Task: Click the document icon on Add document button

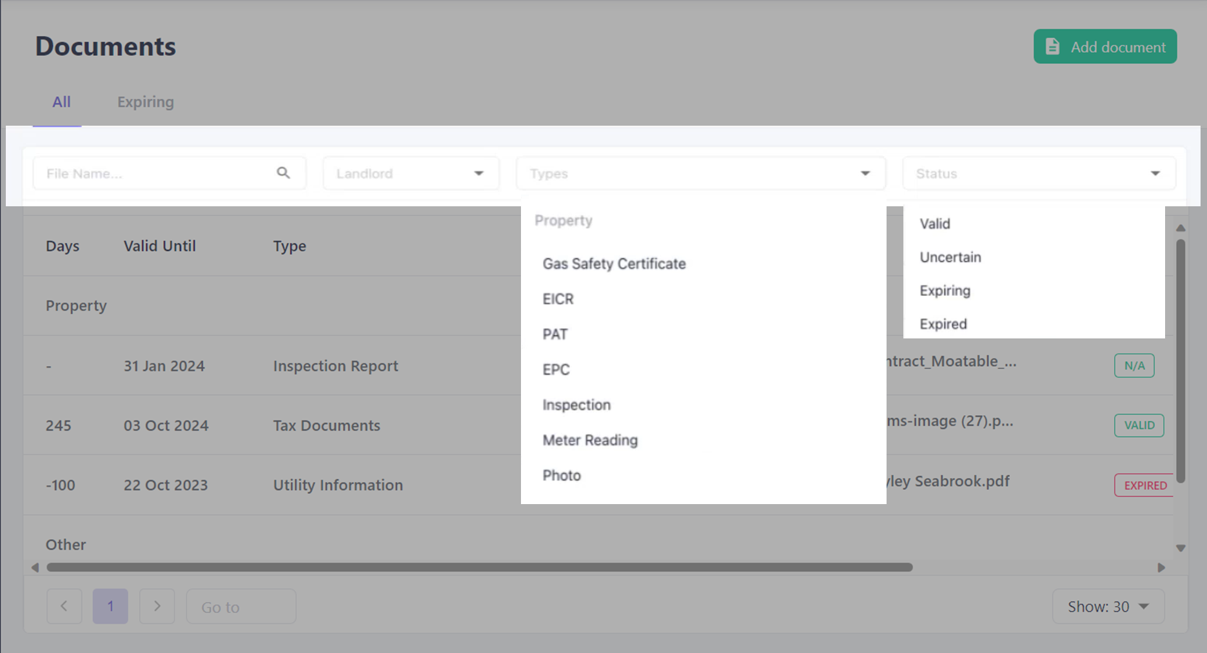Action: coord(1053,46)
